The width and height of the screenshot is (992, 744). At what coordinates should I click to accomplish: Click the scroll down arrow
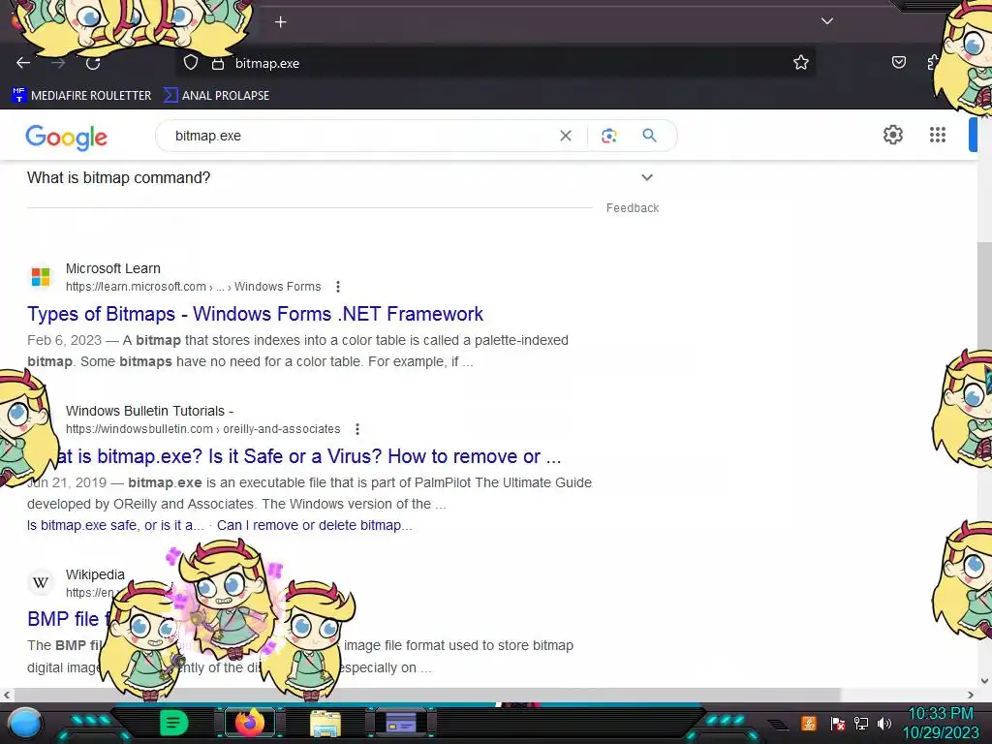(x=984, y=681)
